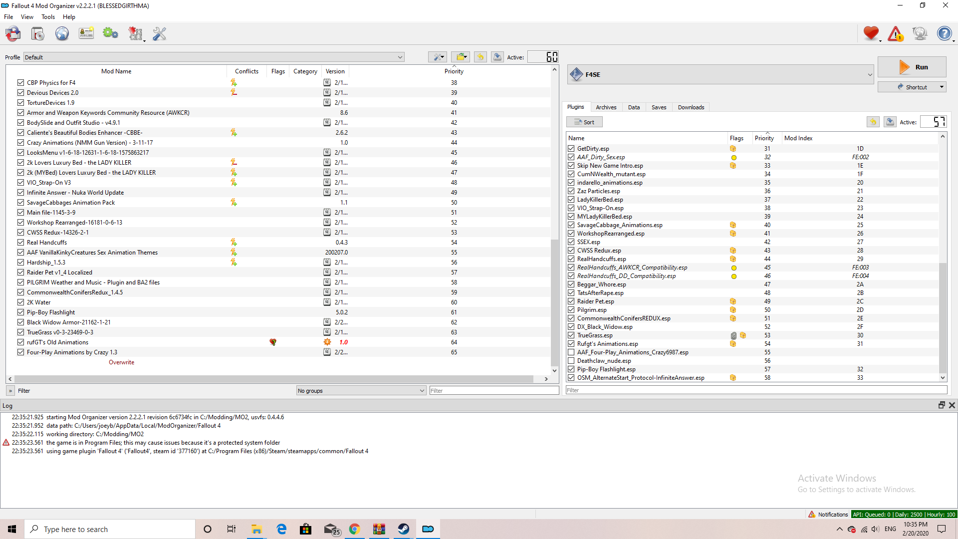This screenshot has width=958, height=539.
Task: Switch to the Downloads tab
Action: 691,107
